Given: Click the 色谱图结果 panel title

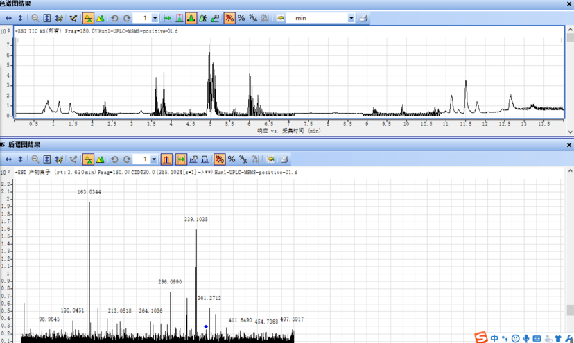Looking at the screenshot, I should coord(15,4).
